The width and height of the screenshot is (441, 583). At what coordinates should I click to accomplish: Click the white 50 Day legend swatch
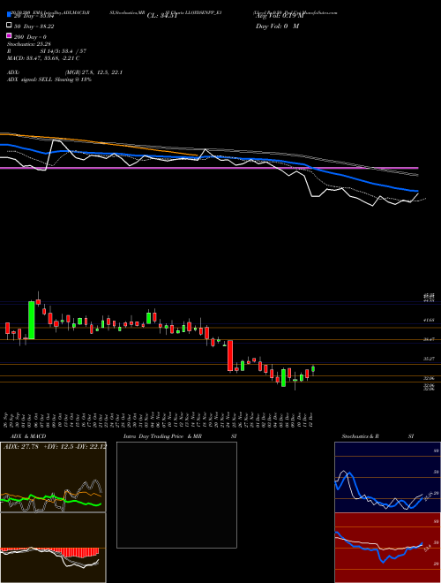9,26
